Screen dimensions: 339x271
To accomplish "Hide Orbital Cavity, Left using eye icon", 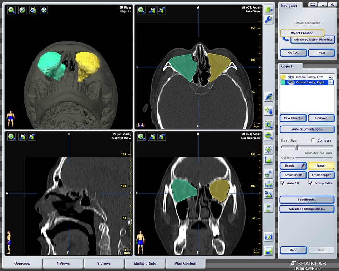I will (x=291, y=77).
